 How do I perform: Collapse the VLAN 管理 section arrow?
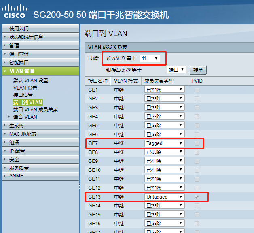(x=5, y=71)
